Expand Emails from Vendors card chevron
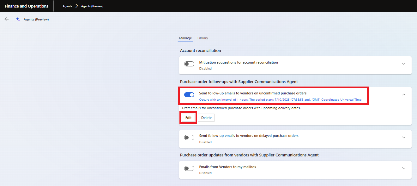Viewport: 417px width, 186px height. 403,168
